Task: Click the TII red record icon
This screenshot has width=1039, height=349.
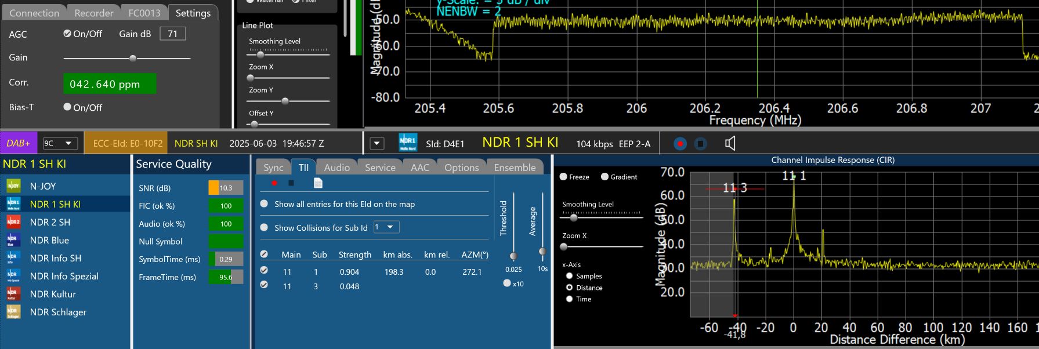Action: (274, 183)
